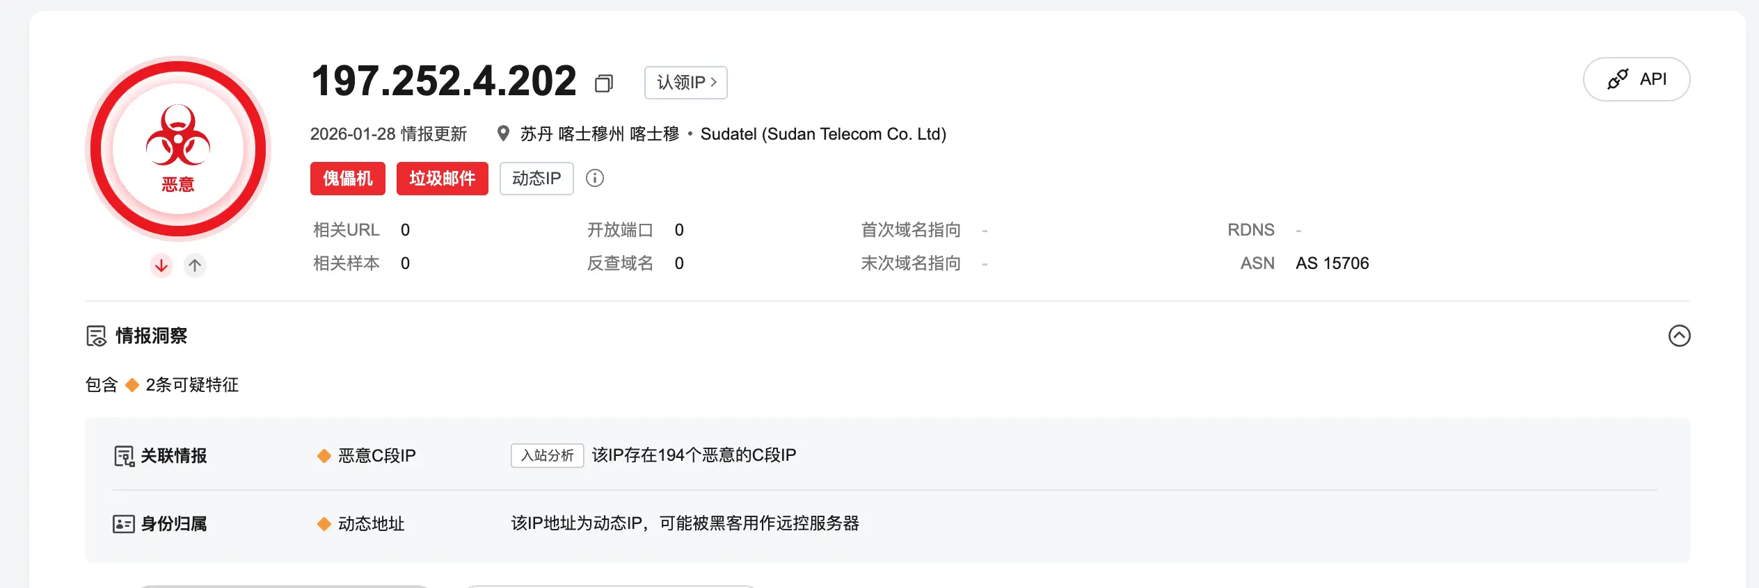Screen dimensions: 1759x588
Task: Click the gray upvote arrow icon
Action: point(195,266)
